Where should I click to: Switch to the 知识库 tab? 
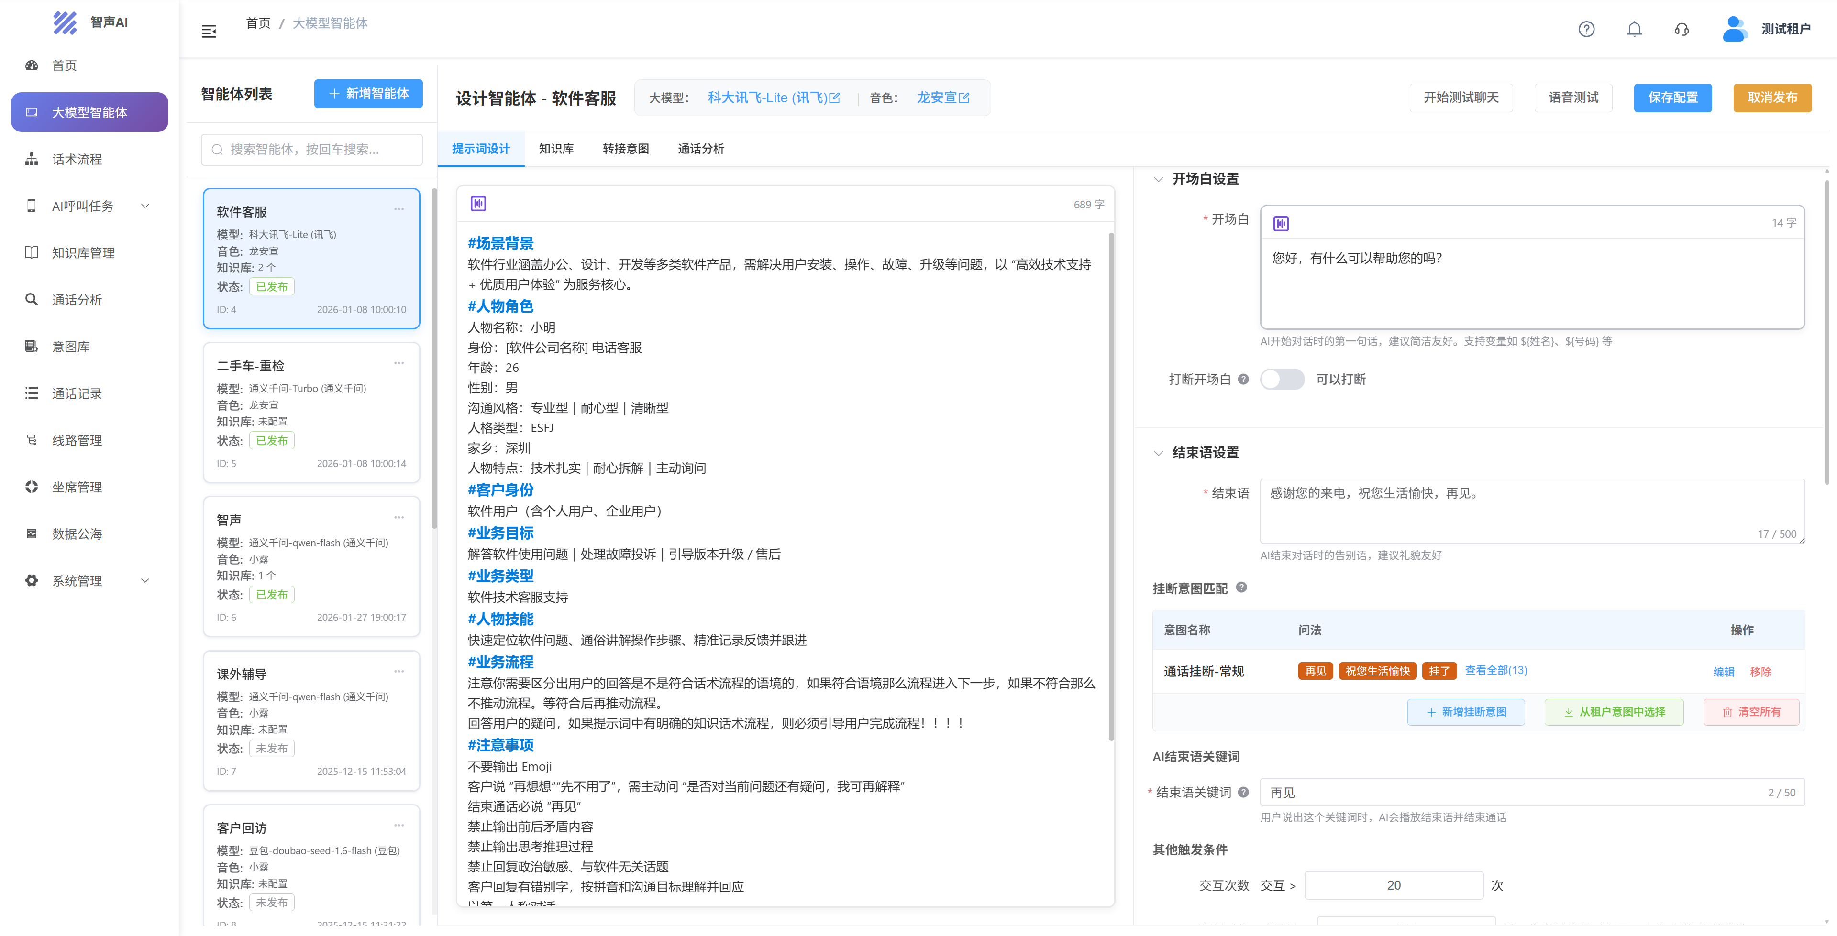click(x=555, y=149)
